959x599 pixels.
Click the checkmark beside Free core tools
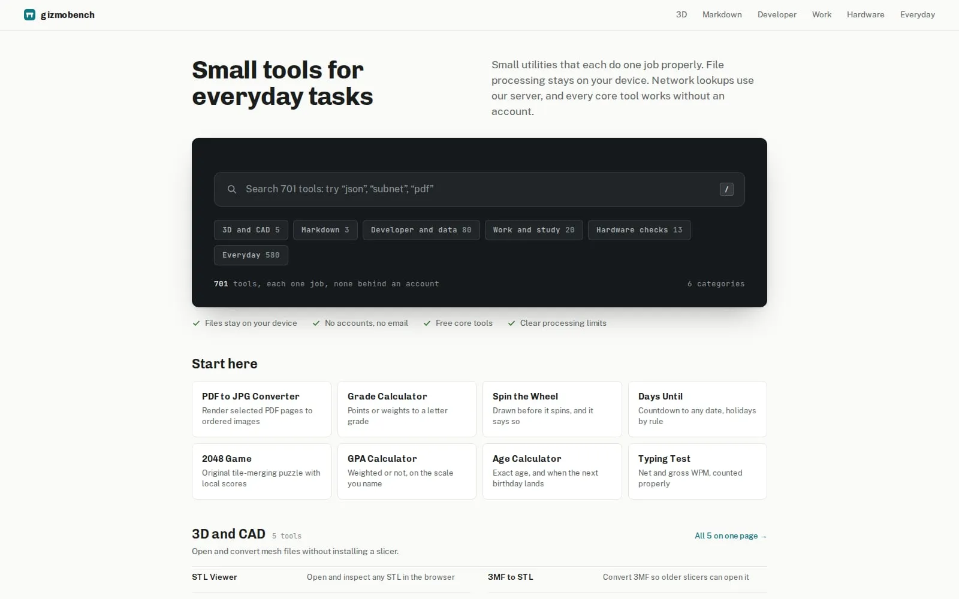click(x=427, y=323)
